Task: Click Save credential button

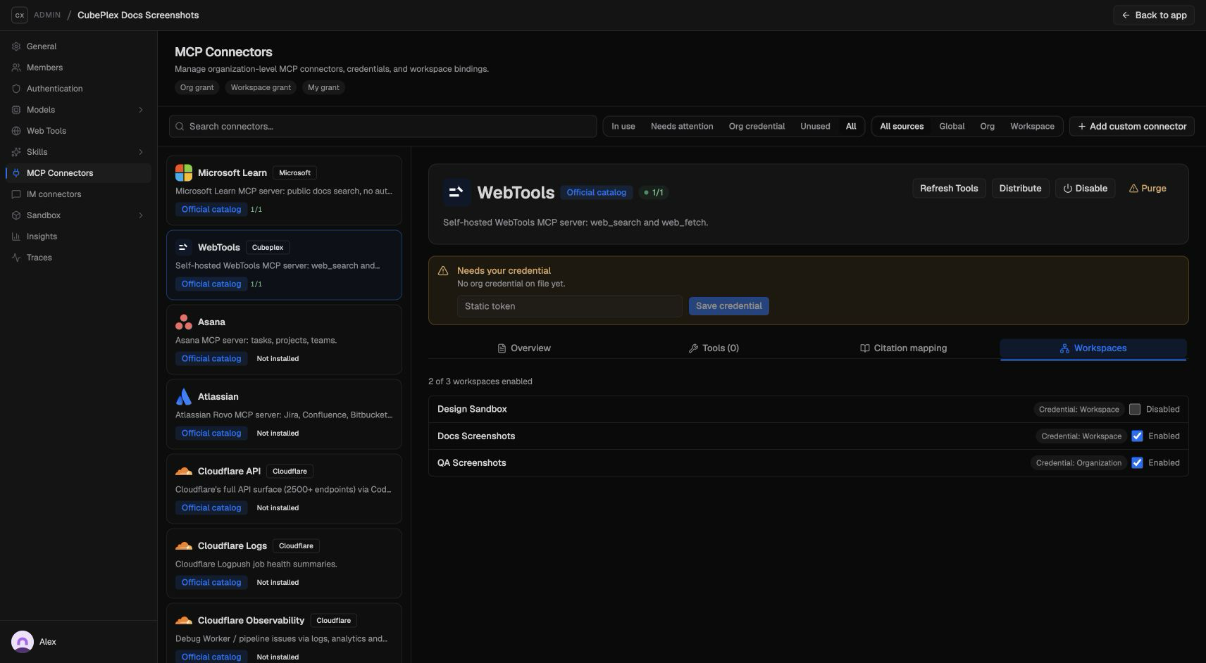Action: [x=728, y=306]
